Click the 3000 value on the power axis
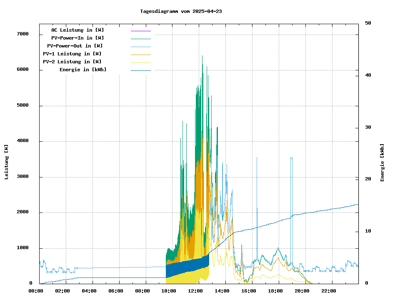Image resolution: width=400 pixels, height=300 pixels. coord(22,177)
